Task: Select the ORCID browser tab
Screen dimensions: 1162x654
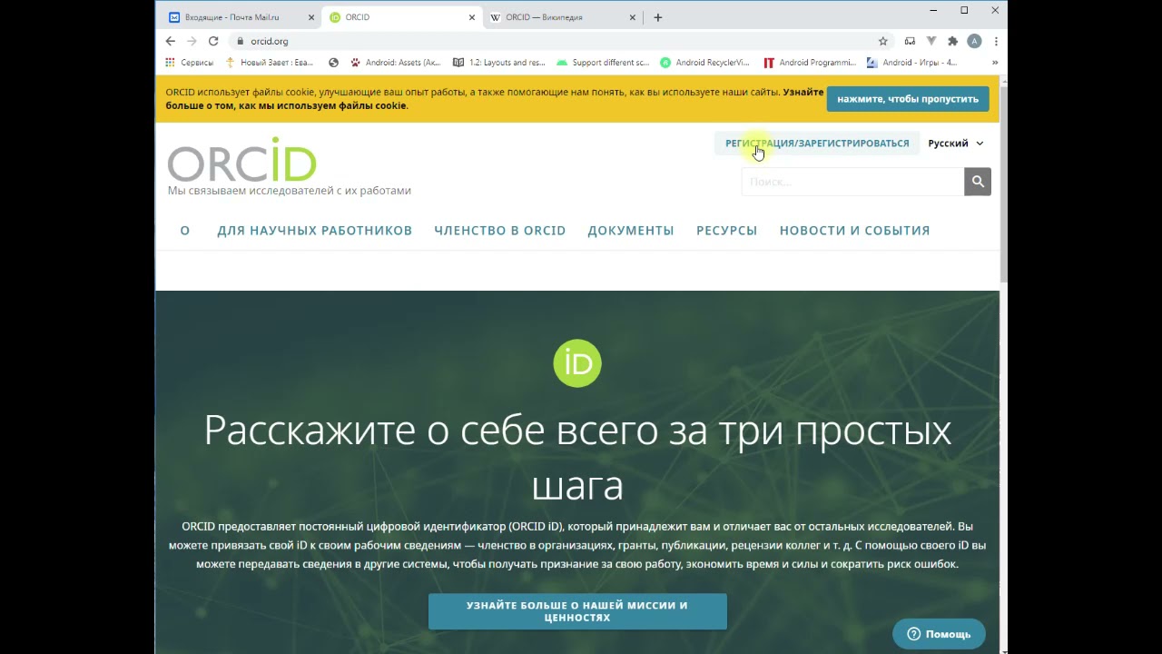Action: [401, 17]
